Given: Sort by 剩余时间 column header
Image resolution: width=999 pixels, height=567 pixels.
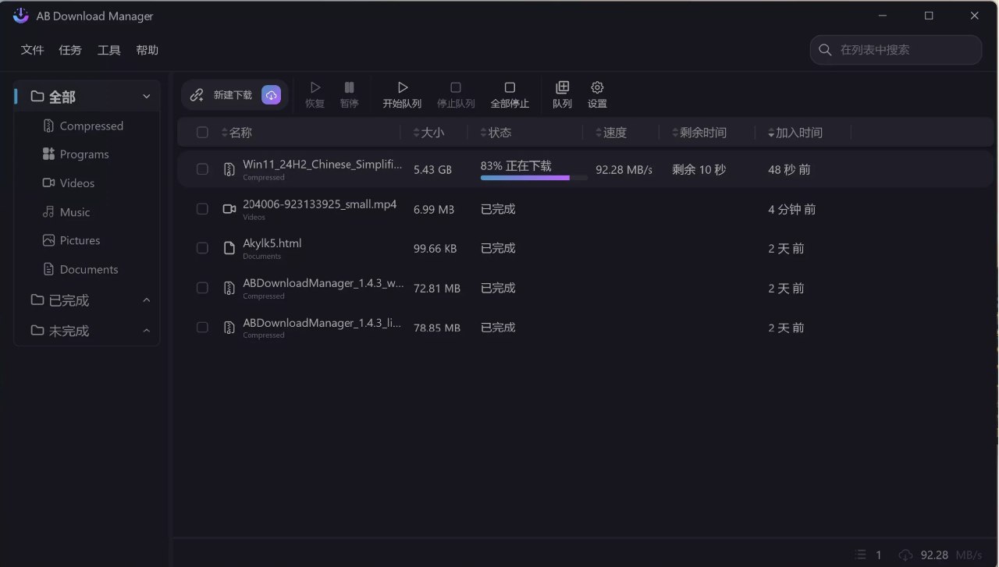Looking at the screenshot, I should pos(699,133).
